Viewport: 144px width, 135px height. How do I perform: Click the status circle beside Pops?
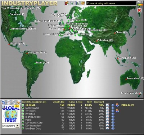click(23, 120)
